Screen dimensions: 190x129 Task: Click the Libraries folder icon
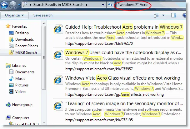tap(8, 66)
